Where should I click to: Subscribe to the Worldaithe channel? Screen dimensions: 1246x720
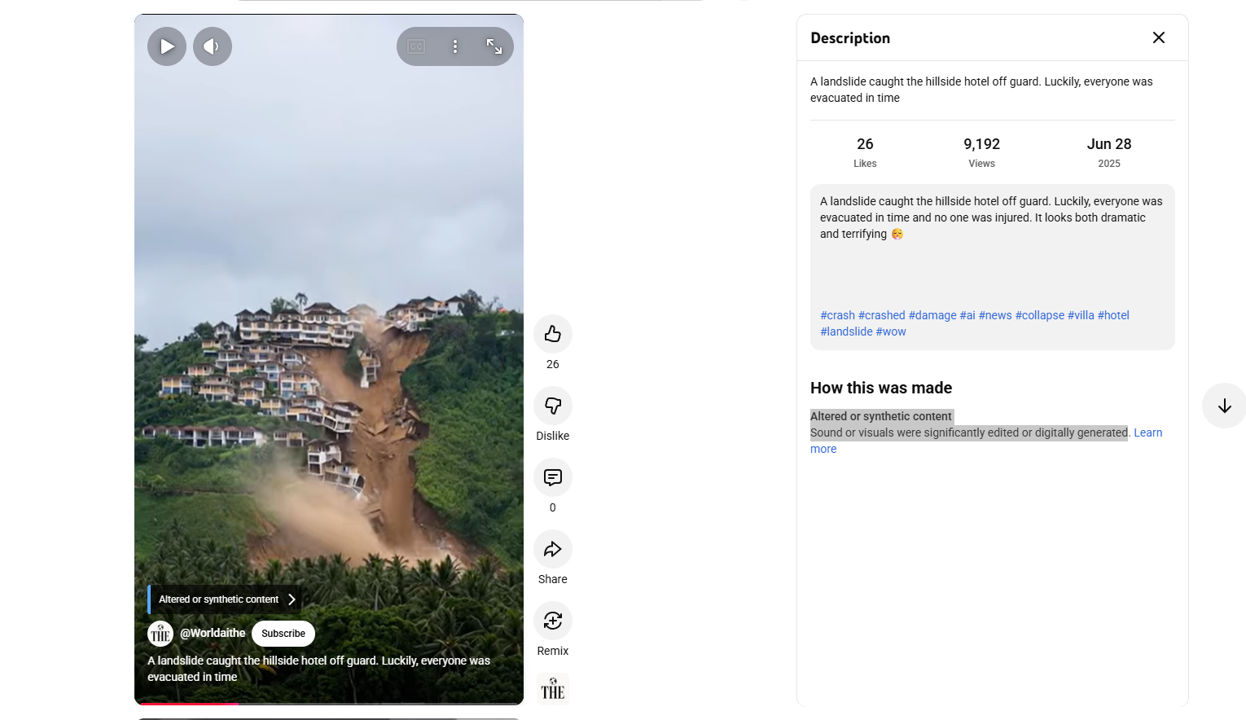pos(283,634)
